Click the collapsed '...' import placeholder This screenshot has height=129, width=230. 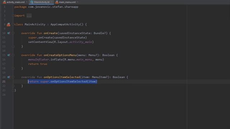click(29, 16)
